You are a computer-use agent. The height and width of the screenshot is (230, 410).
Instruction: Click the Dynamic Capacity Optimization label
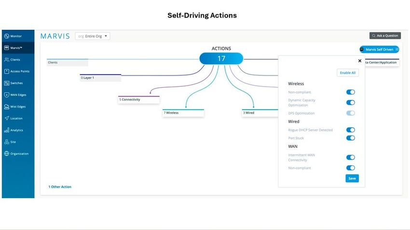coord(302,102)
